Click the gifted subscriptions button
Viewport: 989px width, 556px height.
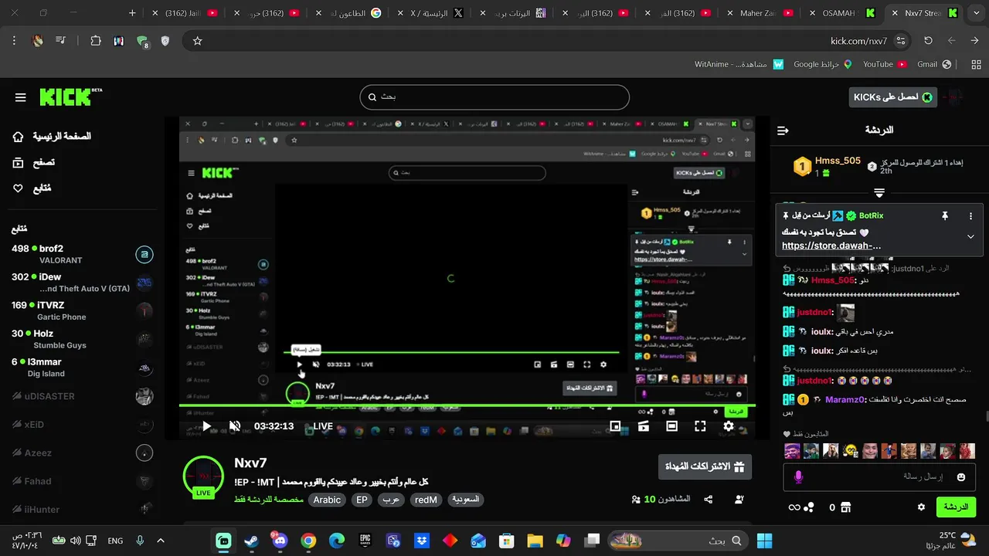coord(705,466)
